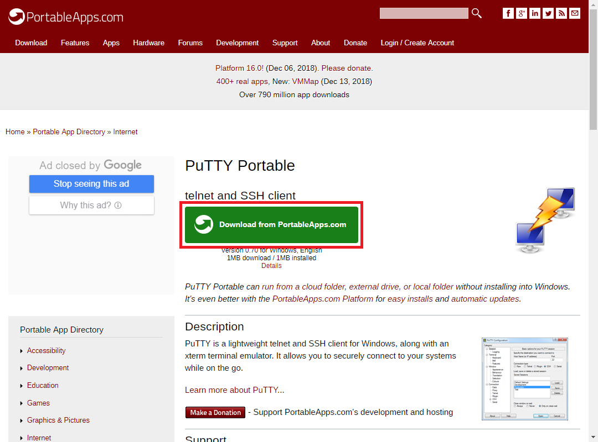
Task: Open the Platform 16.0! link
Action: point(239,68)
